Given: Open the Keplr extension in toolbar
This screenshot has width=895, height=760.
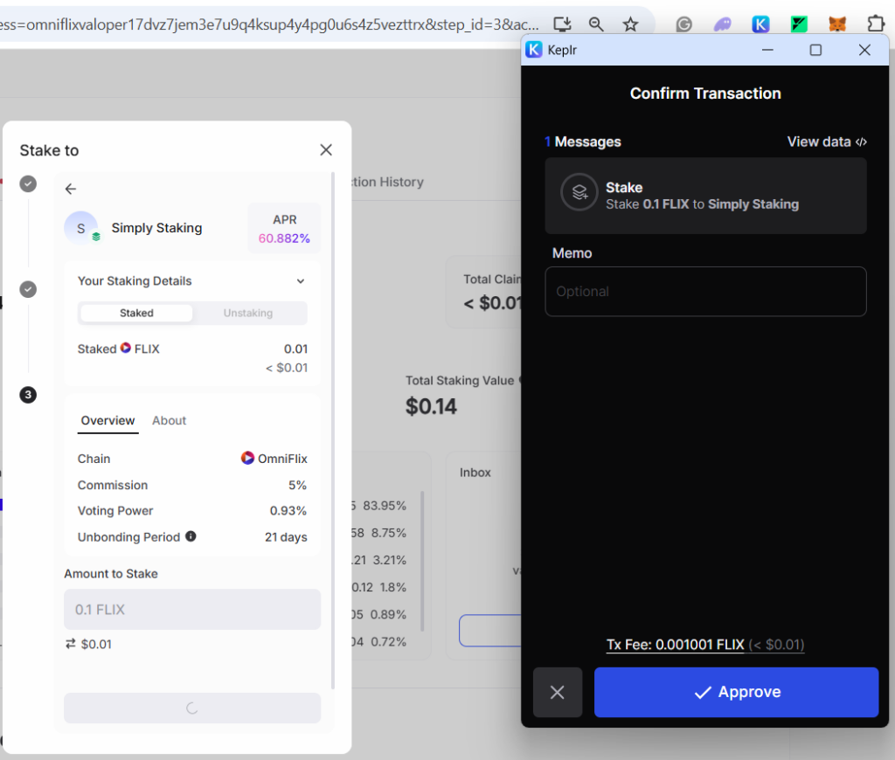Looking at the screenshot, I should pos(761,24).
